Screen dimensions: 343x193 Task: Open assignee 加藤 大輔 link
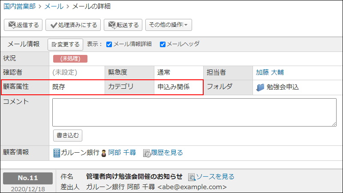(x=270, y=72)
